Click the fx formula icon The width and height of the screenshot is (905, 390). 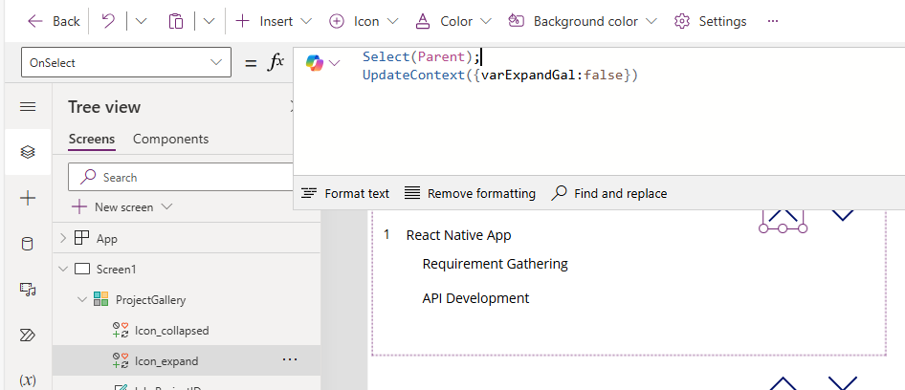276,62
